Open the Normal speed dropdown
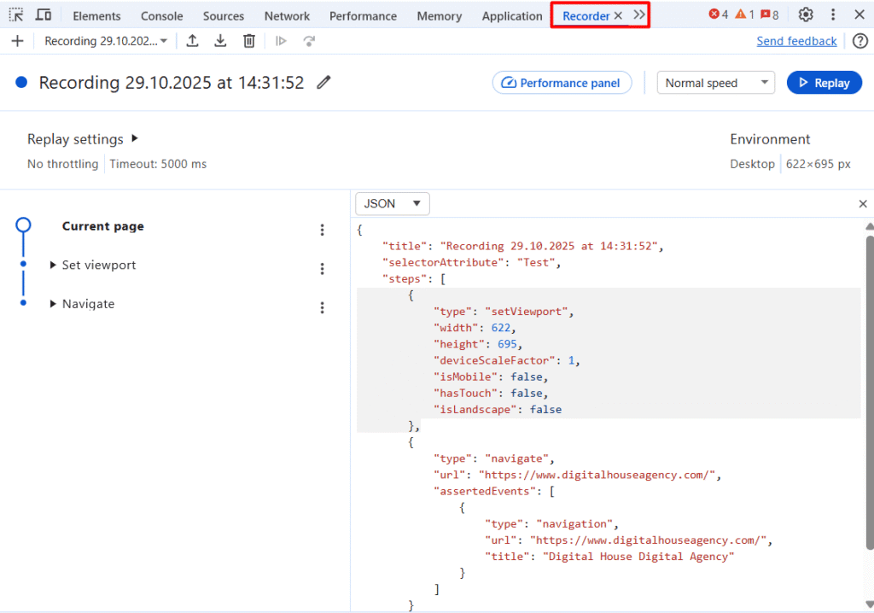The width and height of the screenshot is (874, 613). click(x=714, y=83)
